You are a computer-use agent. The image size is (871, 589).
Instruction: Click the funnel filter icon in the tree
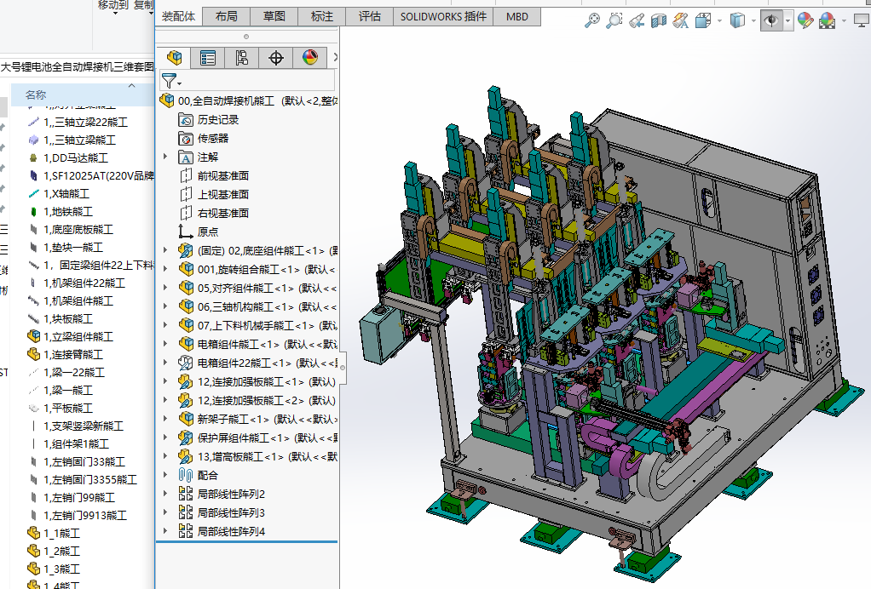[170, 81]
